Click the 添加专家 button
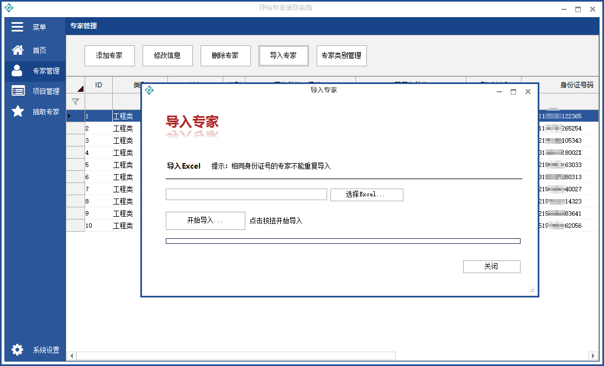The width and height of the screenshot is (604, 366). (x=109, y=55)
